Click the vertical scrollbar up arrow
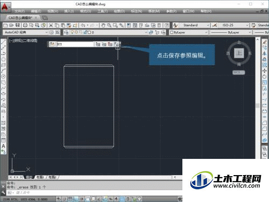Image resolution: width=269 pixels, height=202 pixels. [x=258, y=39]
